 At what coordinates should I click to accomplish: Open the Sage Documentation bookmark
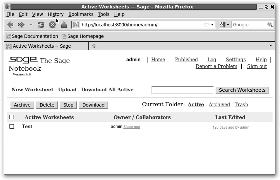(32, 36)
